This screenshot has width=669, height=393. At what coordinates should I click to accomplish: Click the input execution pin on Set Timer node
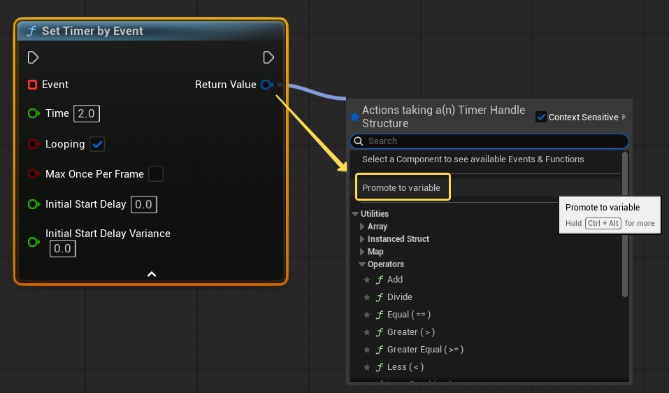[33, 57]
